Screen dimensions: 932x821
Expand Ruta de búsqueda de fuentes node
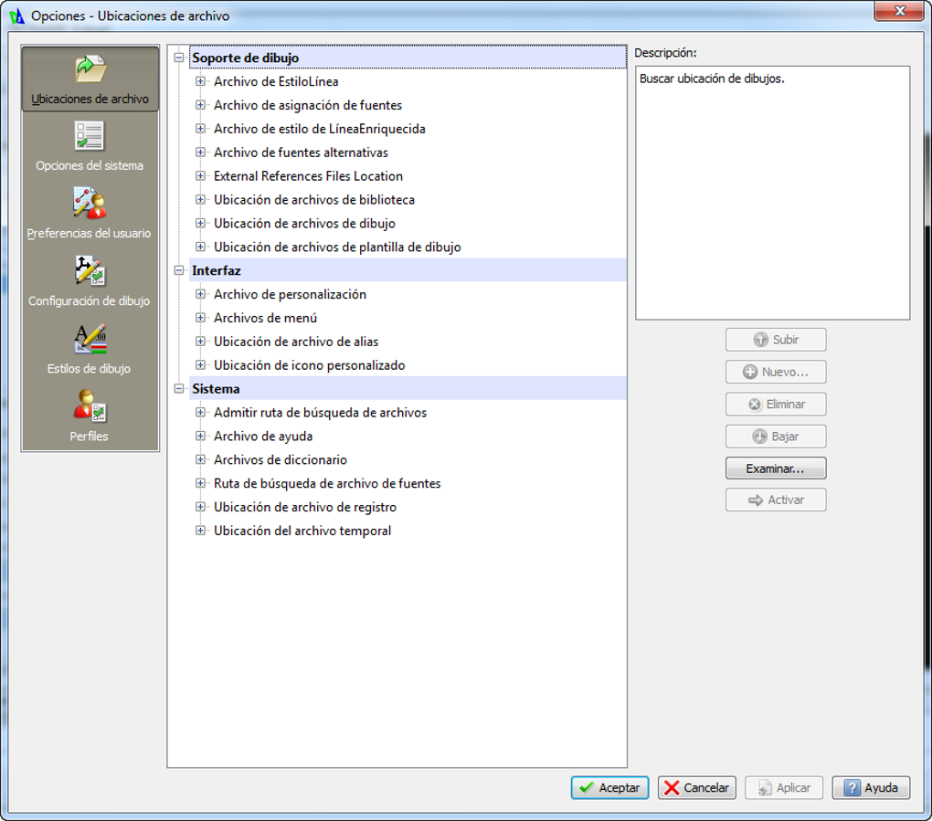click(x=200, y=483)
